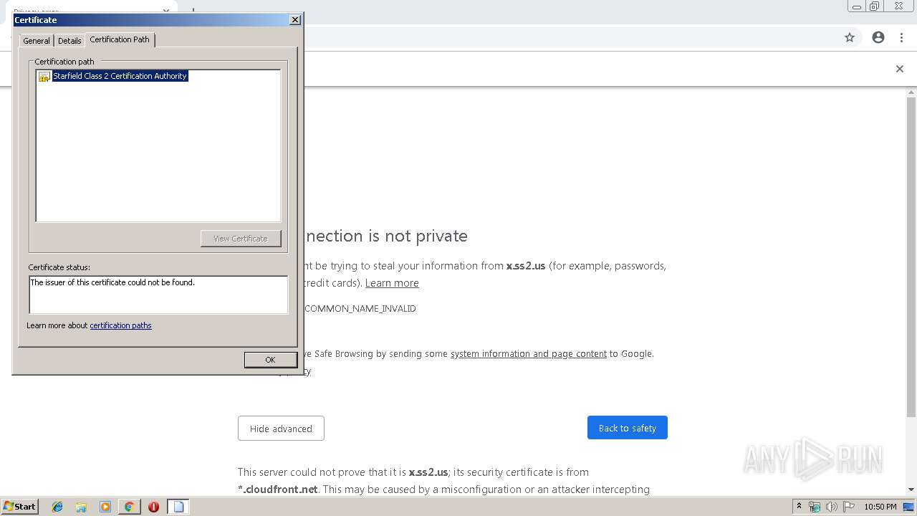Open the media player taskbar icon
The height and width of the screenshot is (516, 917).
105,507
